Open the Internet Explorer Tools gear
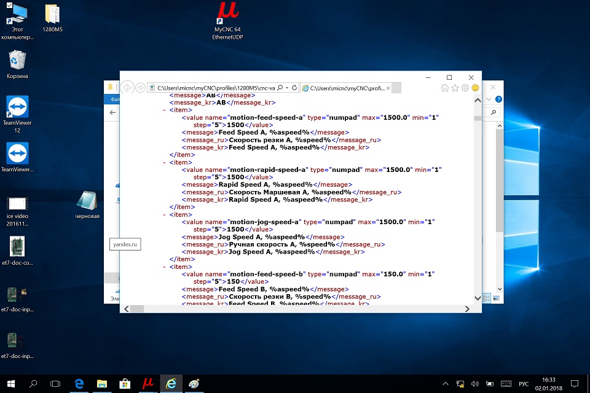The height and width of the screenshot is (393, 590). click(x=465, y=88)
